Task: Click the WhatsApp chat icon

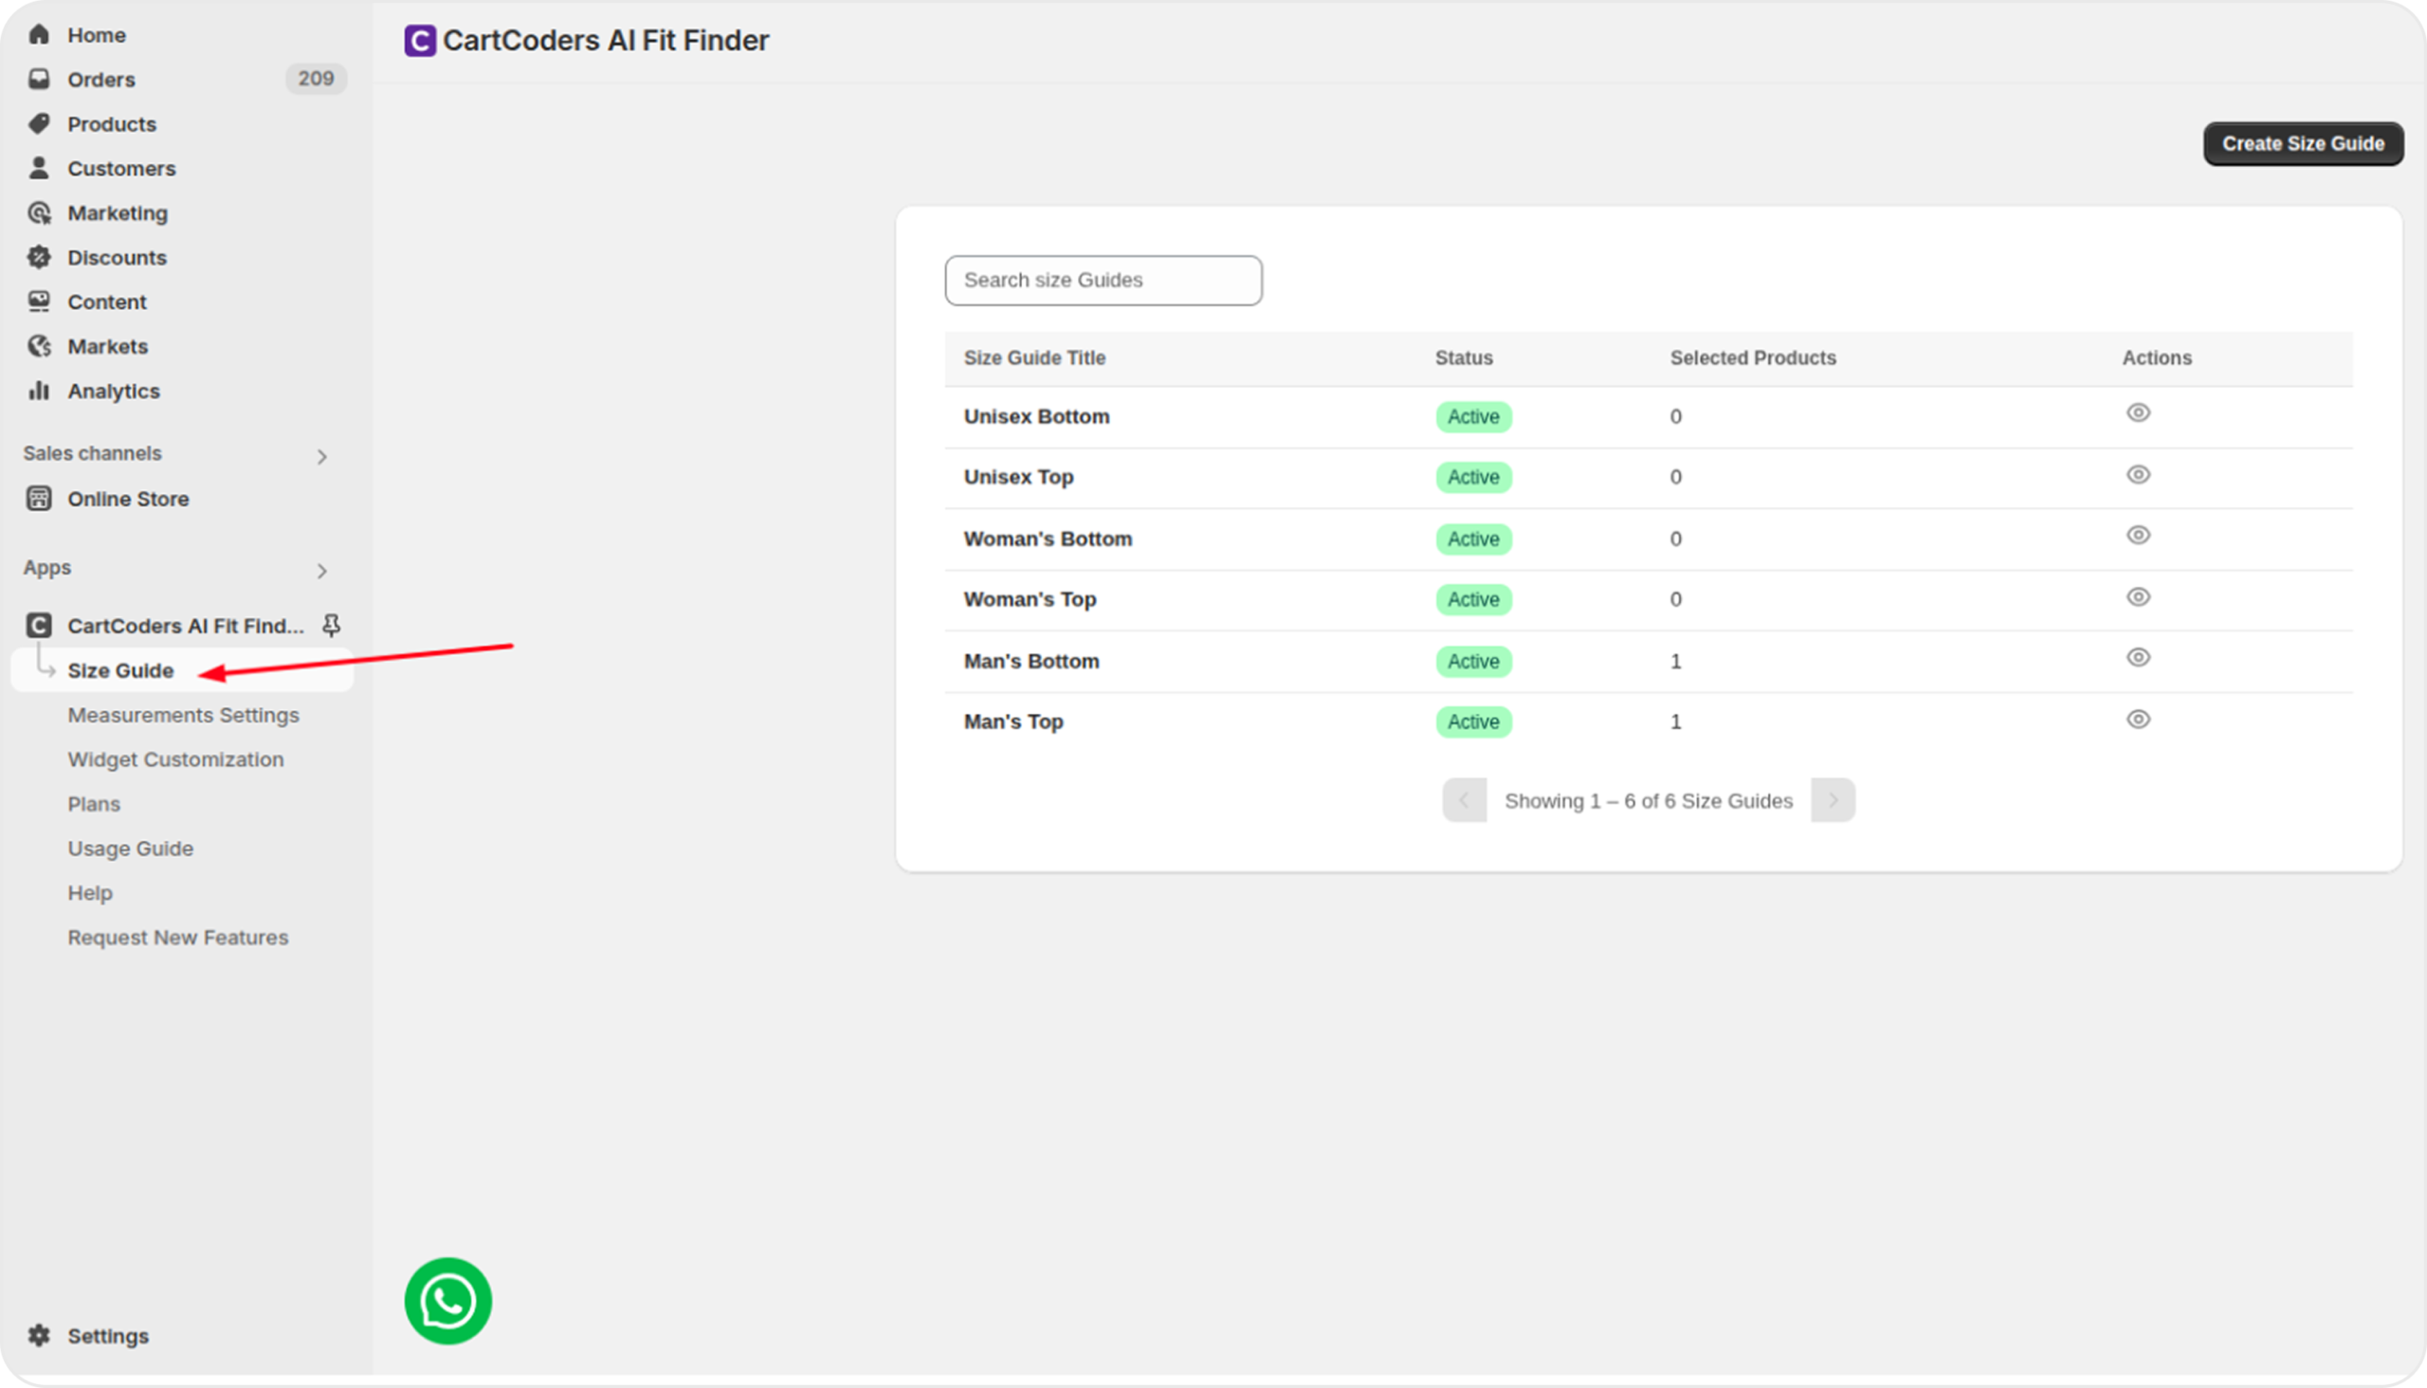Action: [x=447, y=1300]
